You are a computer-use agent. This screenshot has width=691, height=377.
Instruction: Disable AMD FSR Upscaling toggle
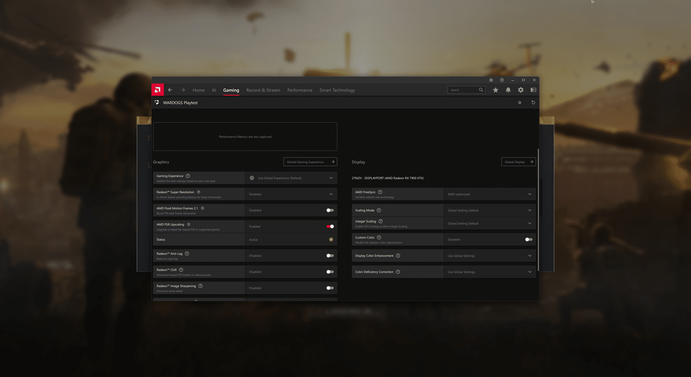coord(330,227)
